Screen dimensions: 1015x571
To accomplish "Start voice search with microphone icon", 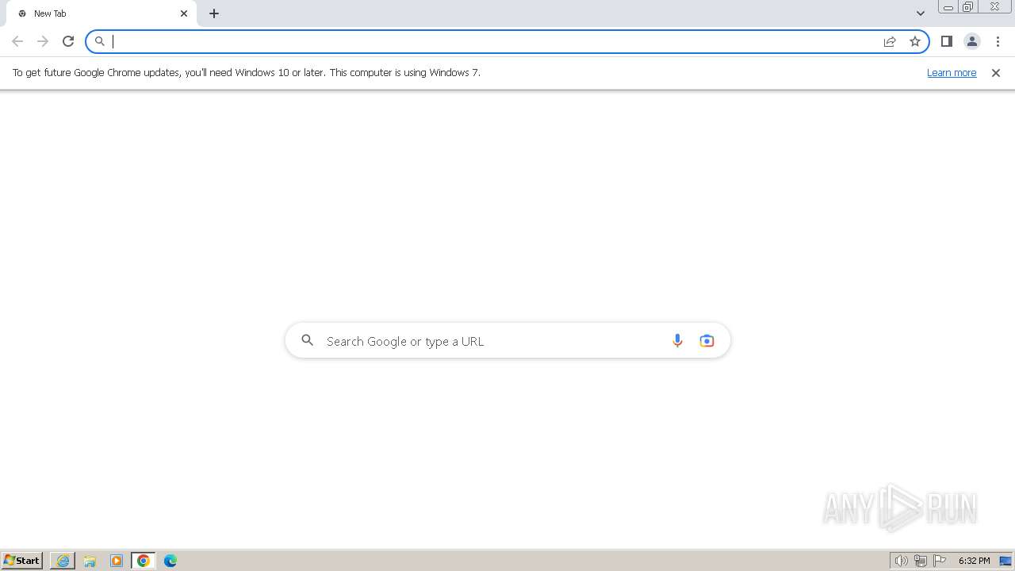I will click(x=677, y=341).
